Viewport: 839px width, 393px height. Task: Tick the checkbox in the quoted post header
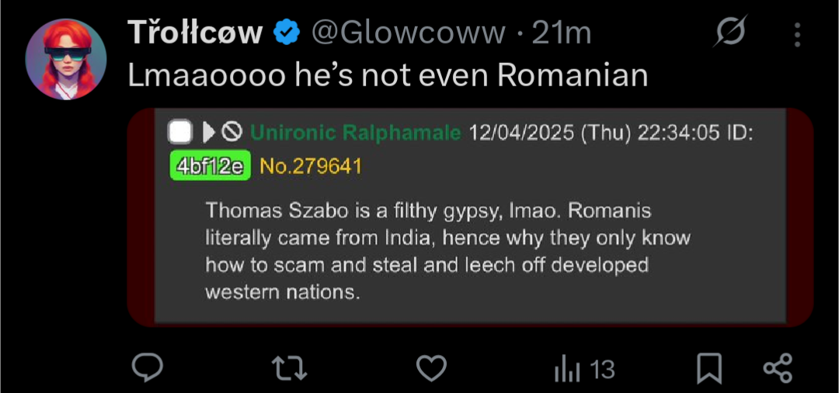(180, 133)
